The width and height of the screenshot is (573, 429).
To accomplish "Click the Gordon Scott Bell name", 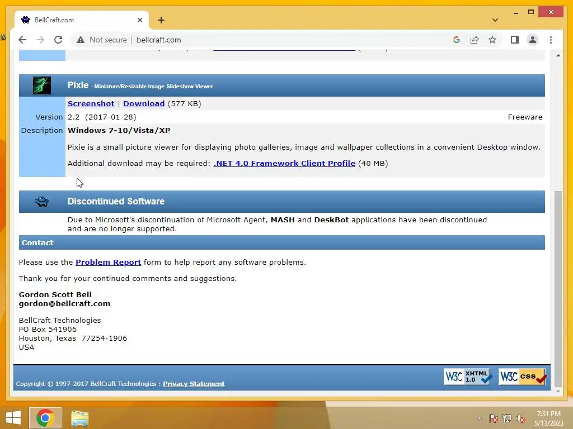I will [x=55, y=295].
